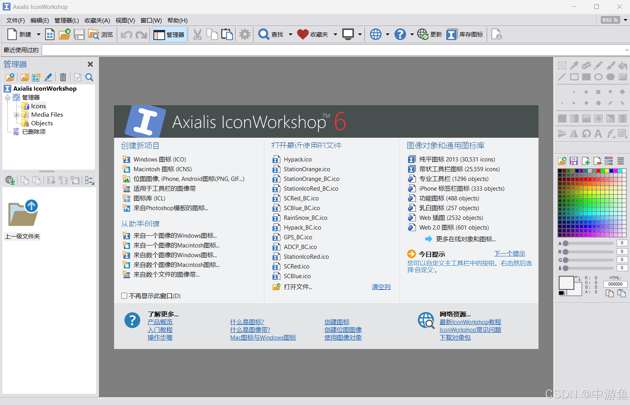
Task: Close the 管理器 panel with X
Action: point(90,64)
